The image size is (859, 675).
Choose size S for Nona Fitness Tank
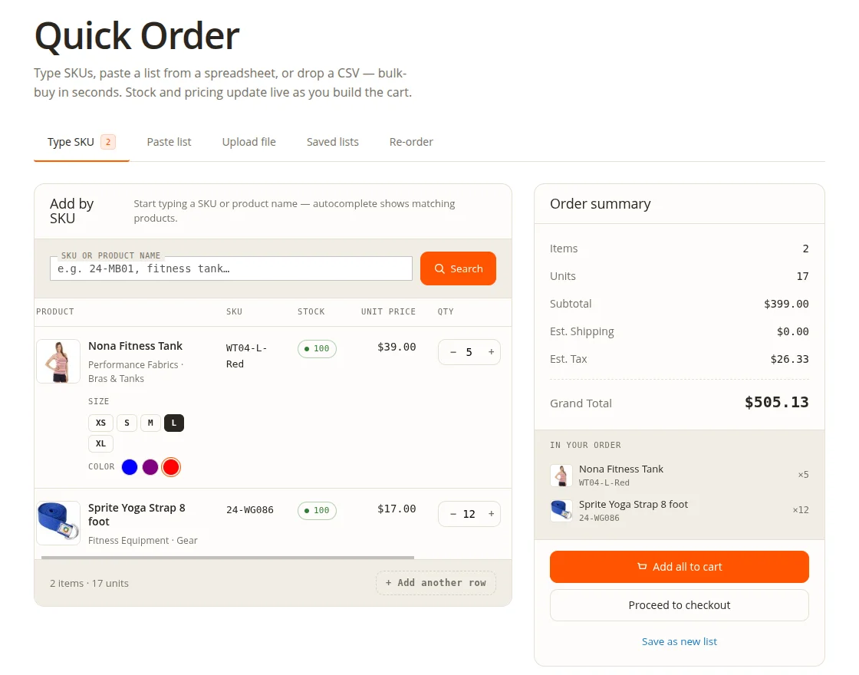[127, 423]
